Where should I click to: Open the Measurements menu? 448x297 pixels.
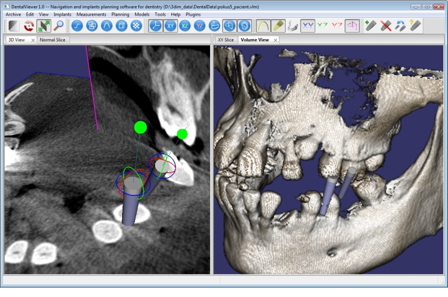coord(91,15)
